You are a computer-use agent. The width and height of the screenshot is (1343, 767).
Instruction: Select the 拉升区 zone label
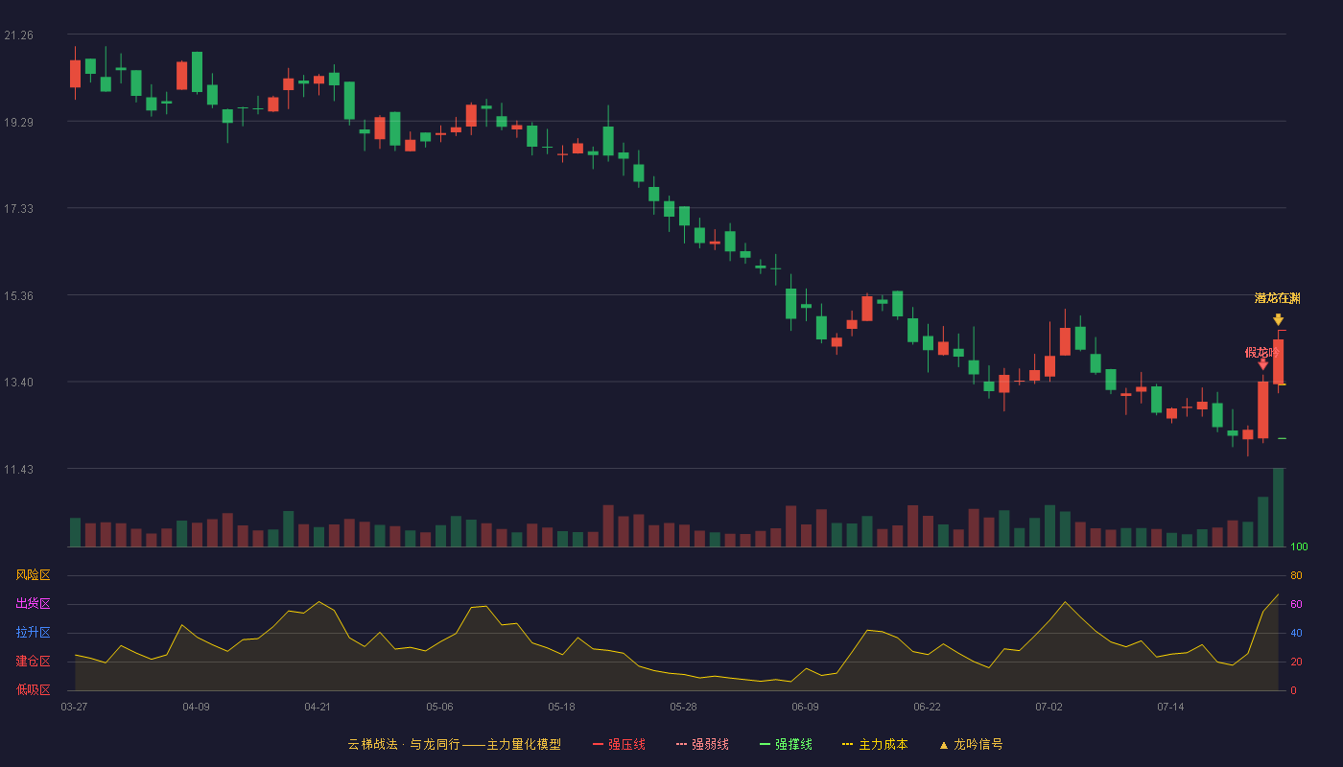pyautogui.click(x=33, y=633)
